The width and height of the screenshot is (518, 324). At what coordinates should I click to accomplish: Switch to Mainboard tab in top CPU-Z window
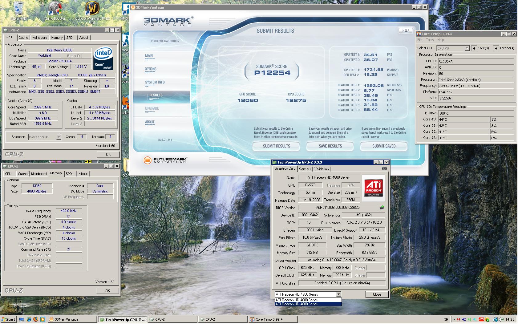tap(39, 38)
